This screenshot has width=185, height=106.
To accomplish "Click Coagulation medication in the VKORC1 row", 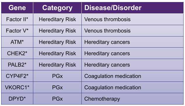I will click(113, 88).
